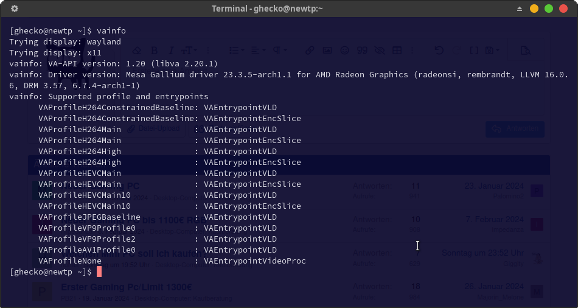The height and width of the screenshot is (308, 578).
Task: Click the 'VAProfileVP9Profile2' entry
Action: (87, 239)
